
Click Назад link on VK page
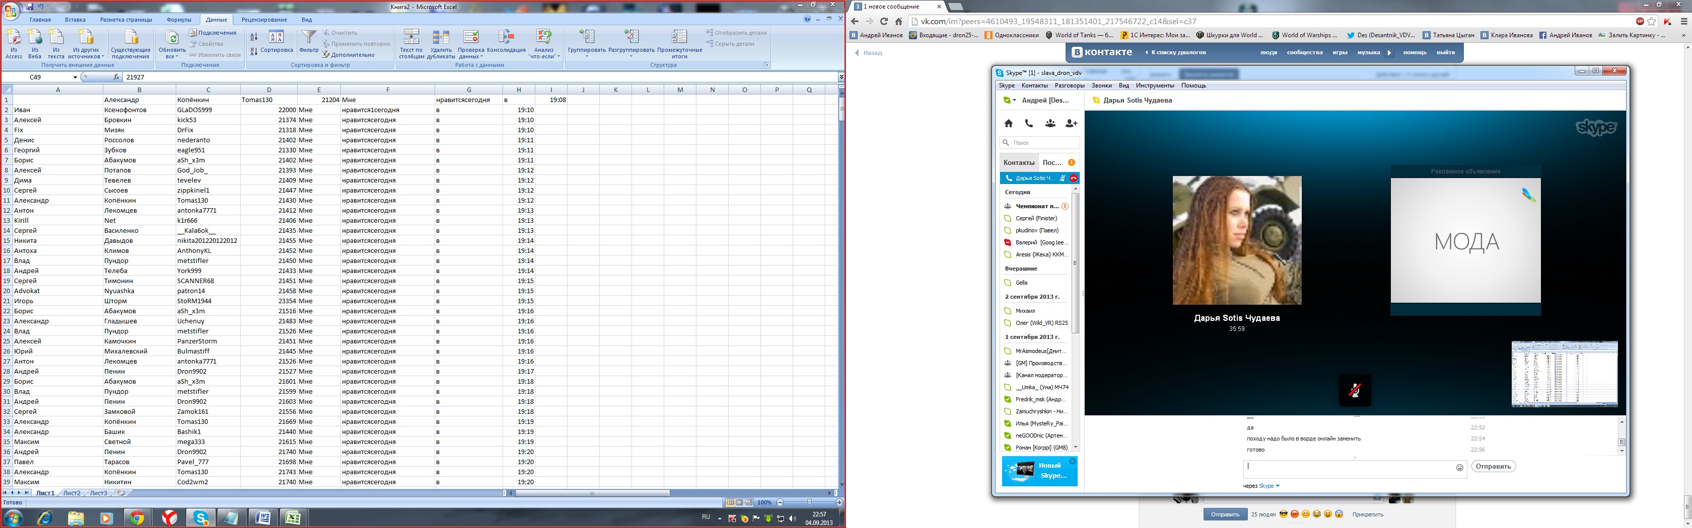coord(868,53)
